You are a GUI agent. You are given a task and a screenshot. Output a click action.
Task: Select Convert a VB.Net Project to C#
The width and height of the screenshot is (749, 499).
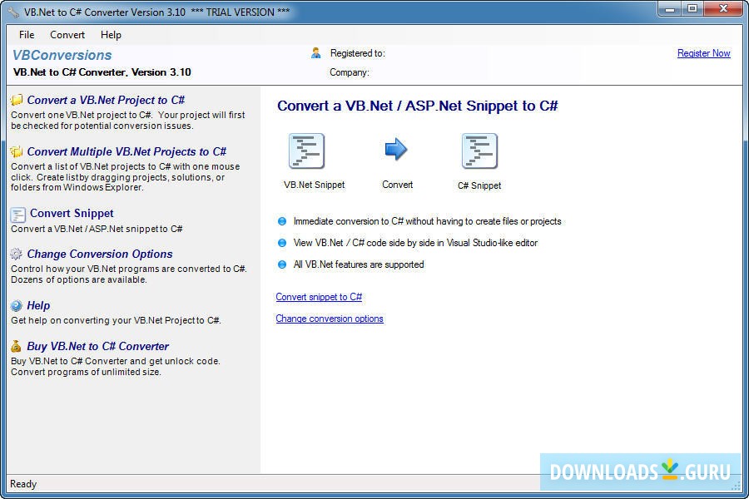[106, 100]
